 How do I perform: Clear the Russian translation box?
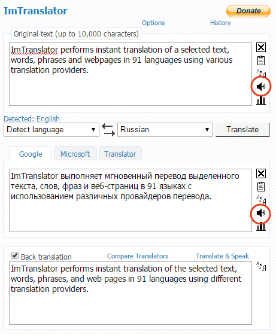261,173
